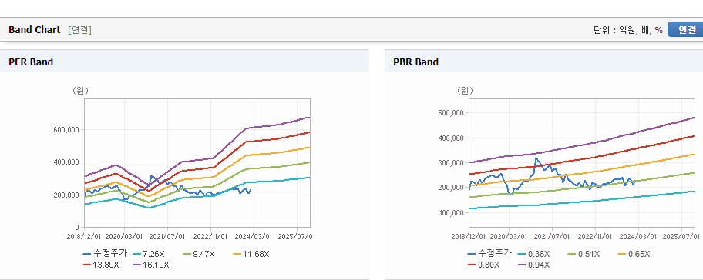This screenshot has height=280, width=703.
Task: Toggle the 0.51X legend entry
Action: (583, 254)
